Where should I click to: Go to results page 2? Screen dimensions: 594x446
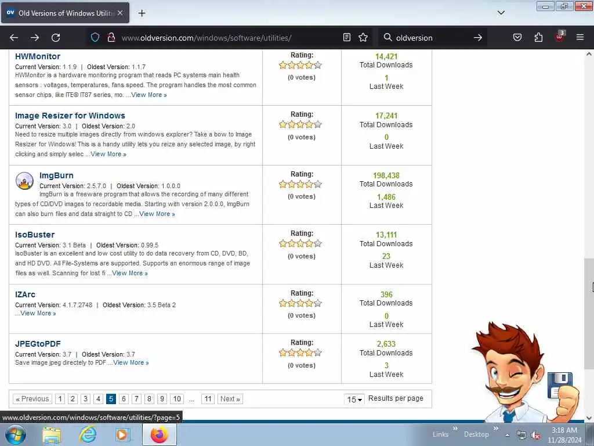pyautogui.click(x=73, y=399)
